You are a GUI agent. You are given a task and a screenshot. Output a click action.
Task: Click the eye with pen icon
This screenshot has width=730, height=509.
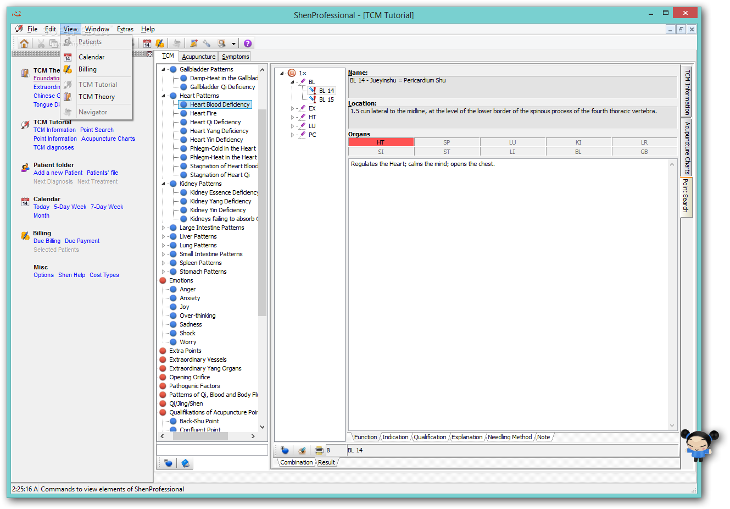[302, 450]
